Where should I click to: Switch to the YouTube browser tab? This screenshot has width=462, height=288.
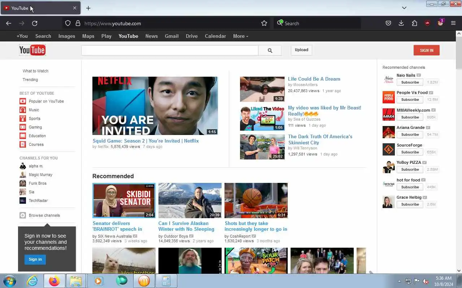[40, 8]
